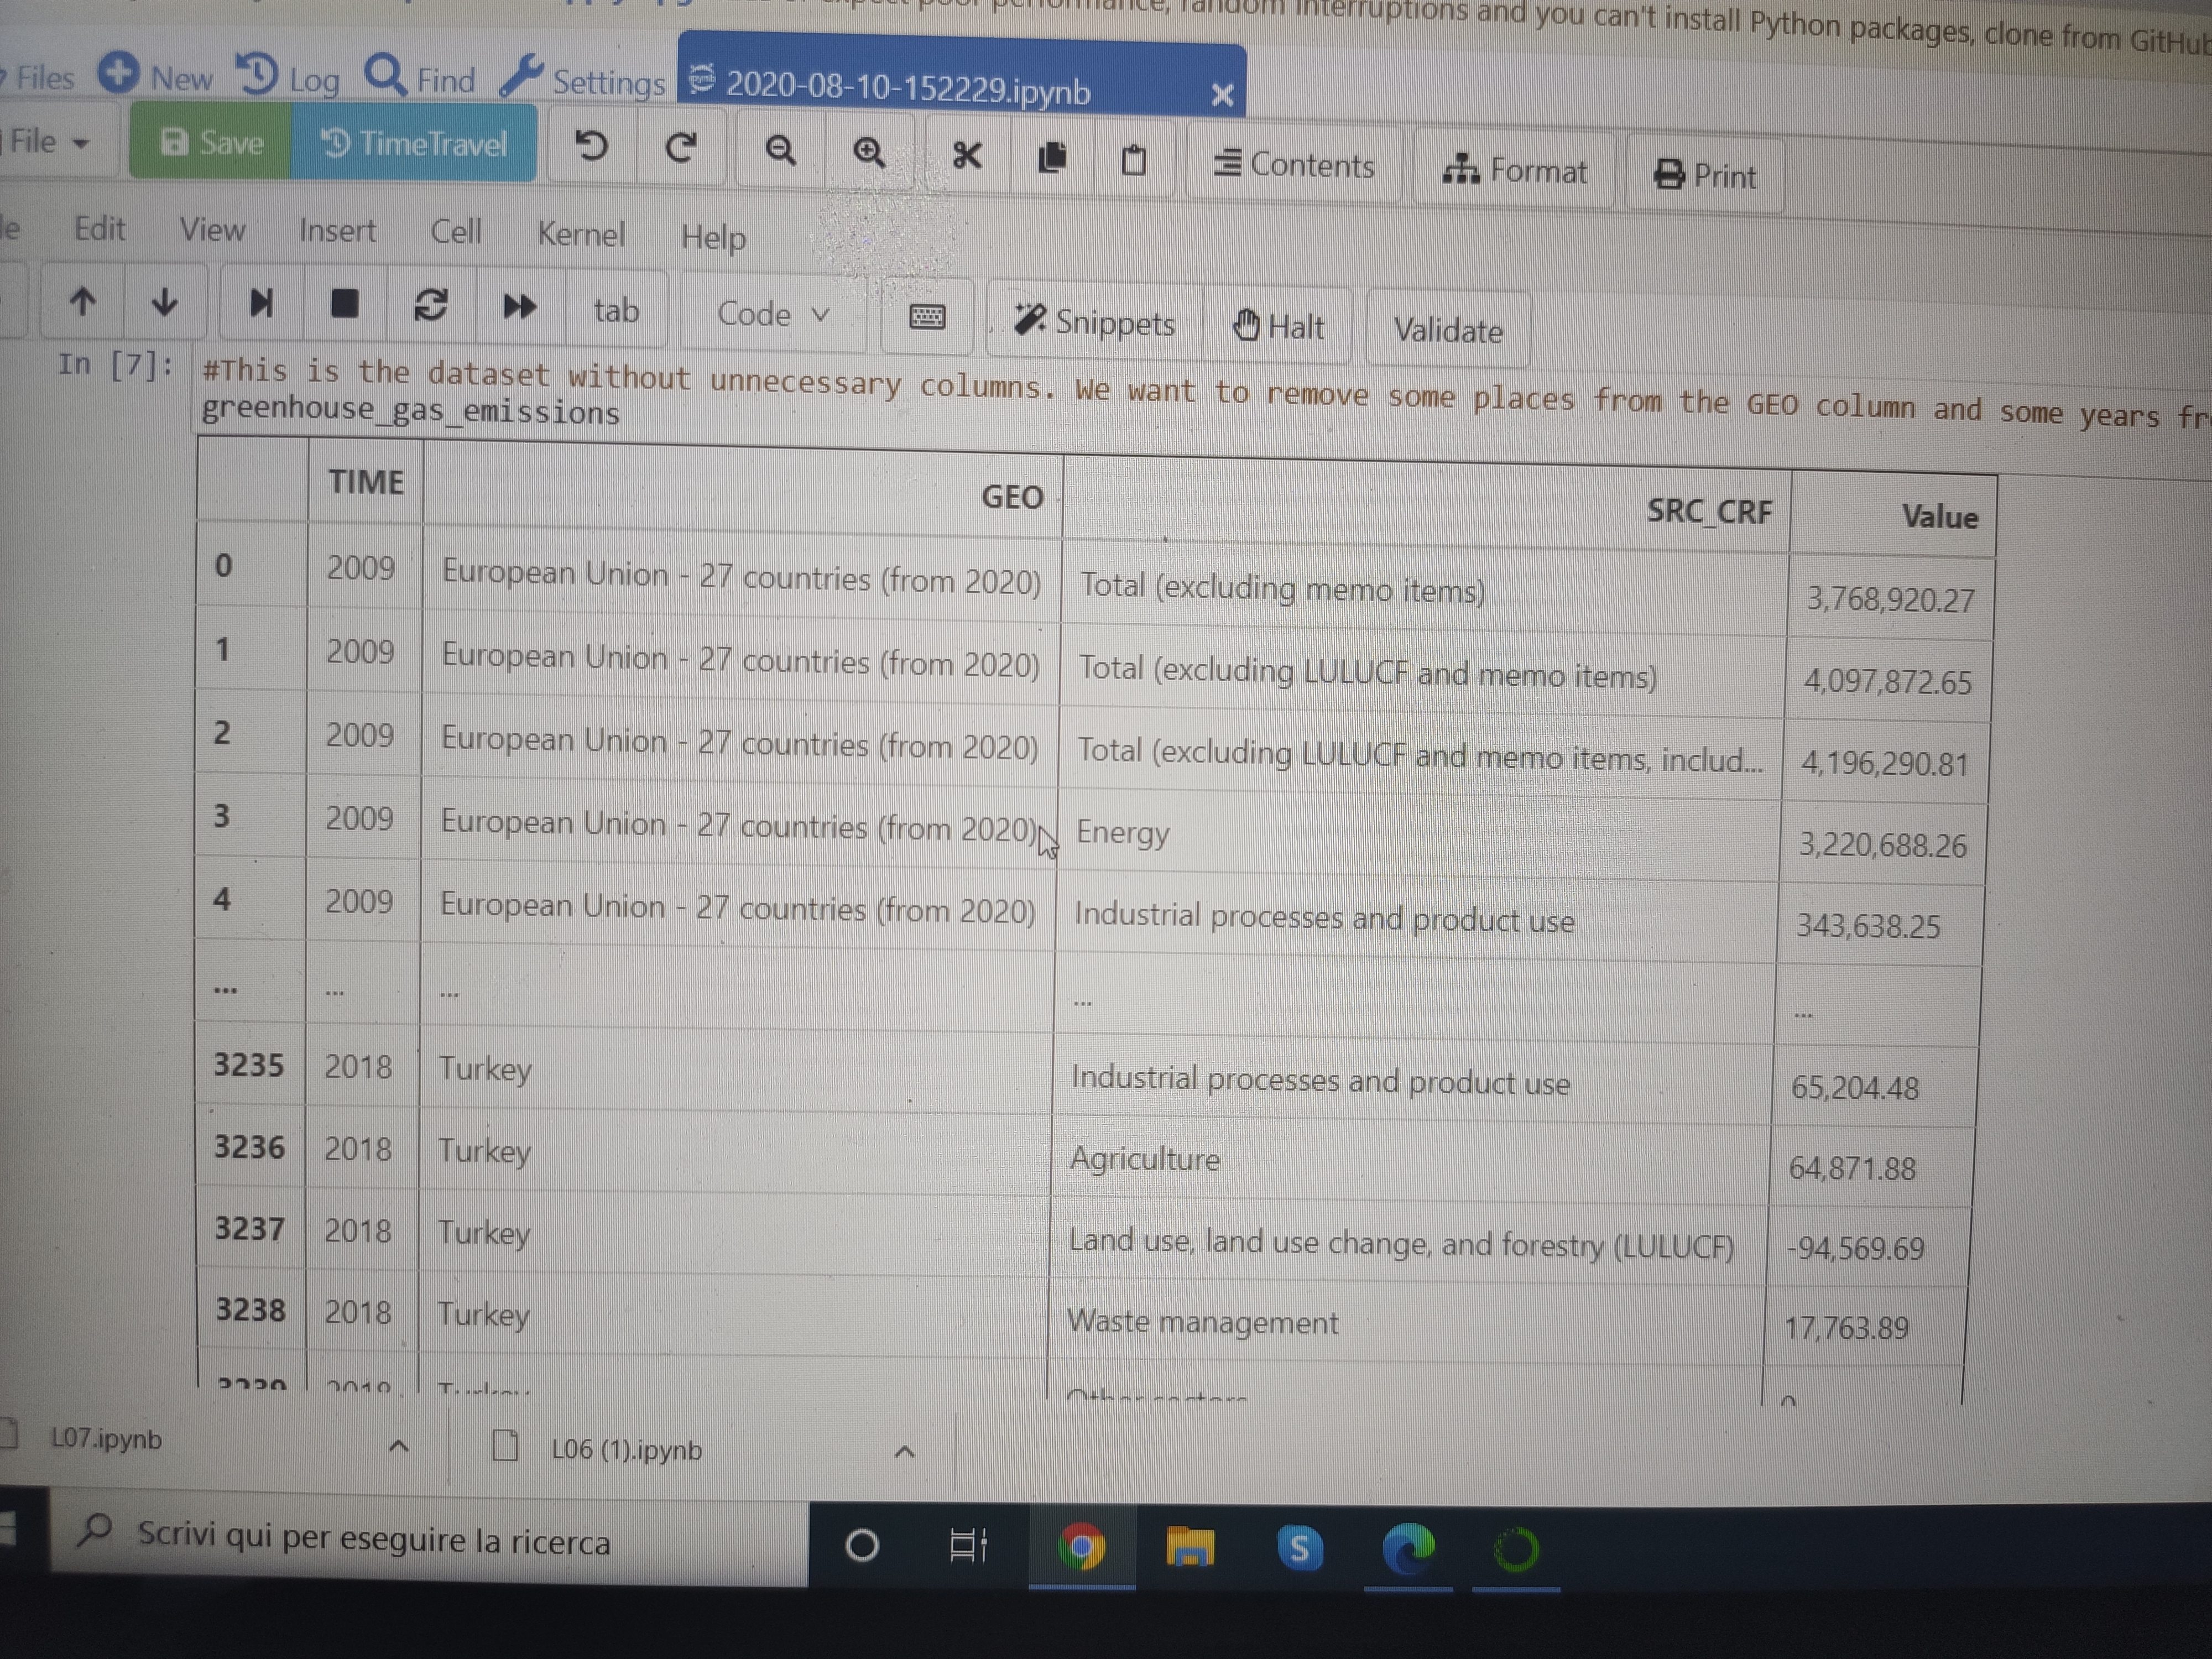This screenshot has height=1659, width=2212.
Task: Run cell with the step-forward icon
Action: point(261,303)
